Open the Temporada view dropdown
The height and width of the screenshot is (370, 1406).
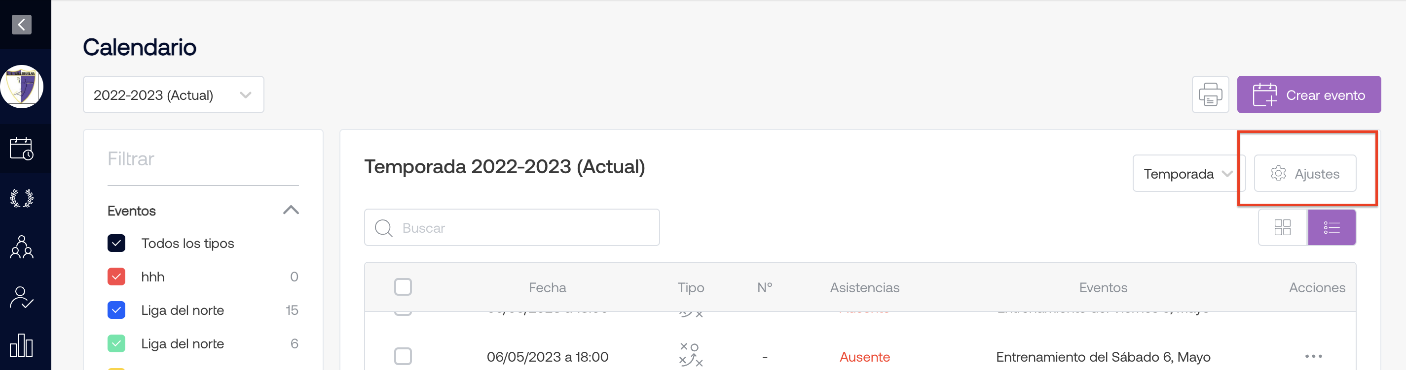(1188, 174)
